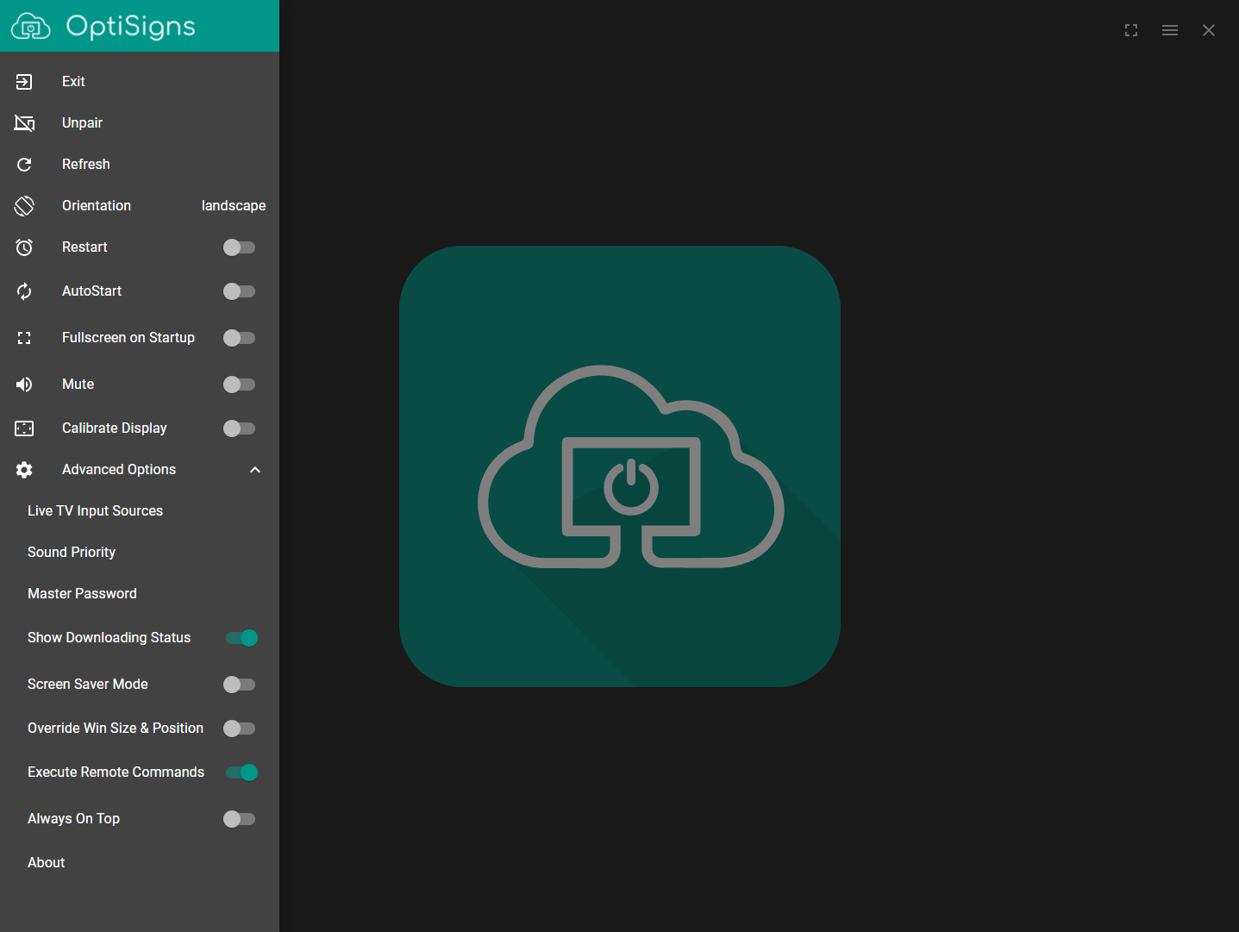This screenshot has height=932, width=1239.
Task: Click the OptiSigns cloud logo
Action: coord(30,26)
